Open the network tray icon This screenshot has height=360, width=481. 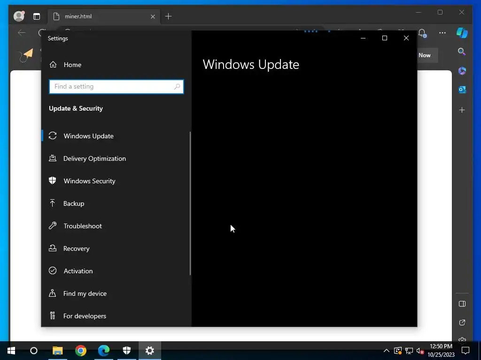coord(409,351)
